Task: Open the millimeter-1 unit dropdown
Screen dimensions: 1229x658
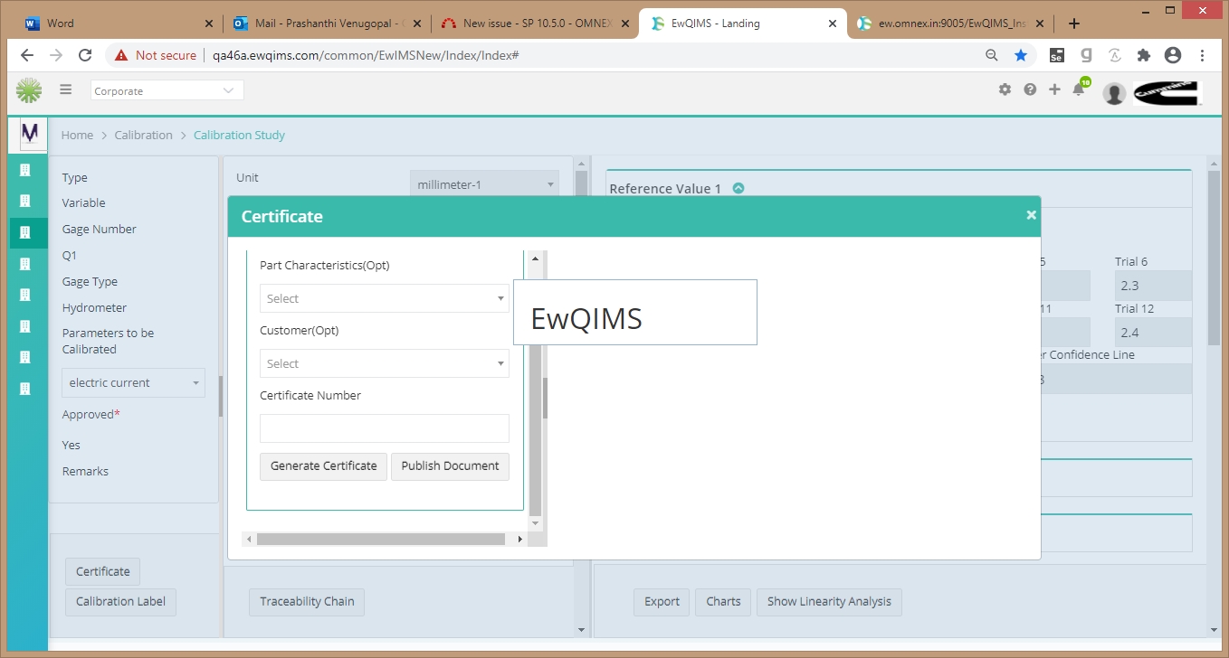Action: pos(484,184)
